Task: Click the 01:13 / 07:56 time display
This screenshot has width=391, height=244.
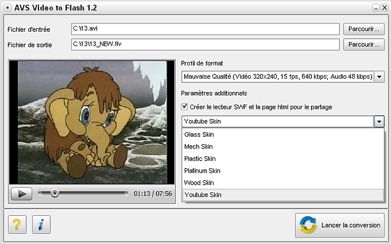Action: [153, 194]
